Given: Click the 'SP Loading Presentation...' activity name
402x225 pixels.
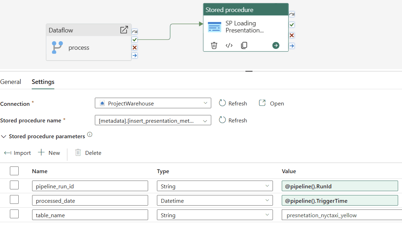Looking at the screenshot, I should pyautogui.click(x=245, y=27).
